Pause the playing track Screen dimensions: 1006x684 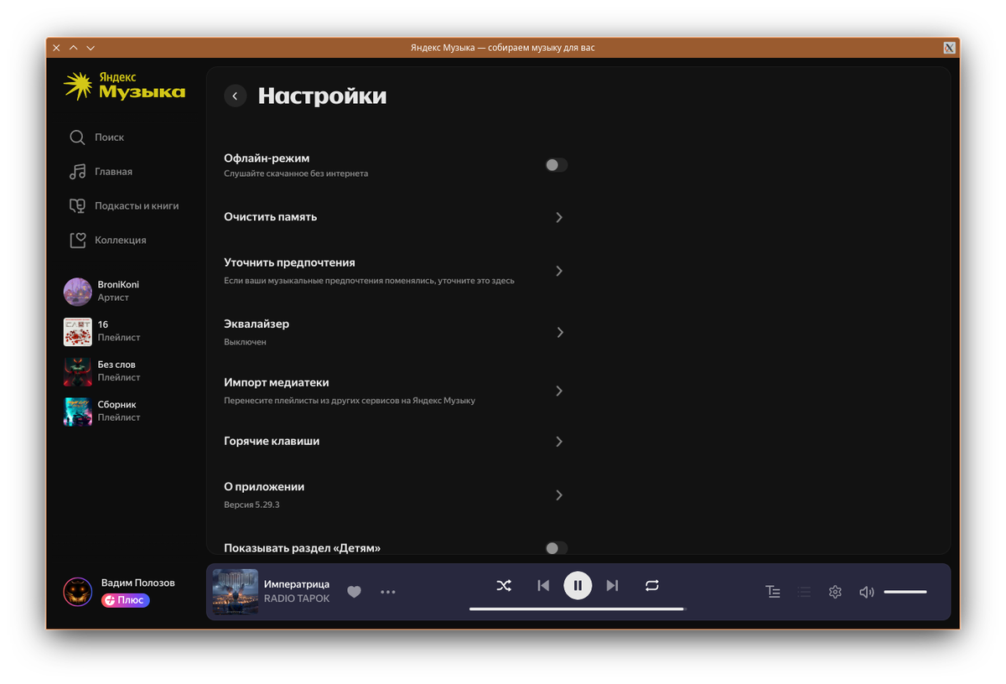(x=578, y=585)
